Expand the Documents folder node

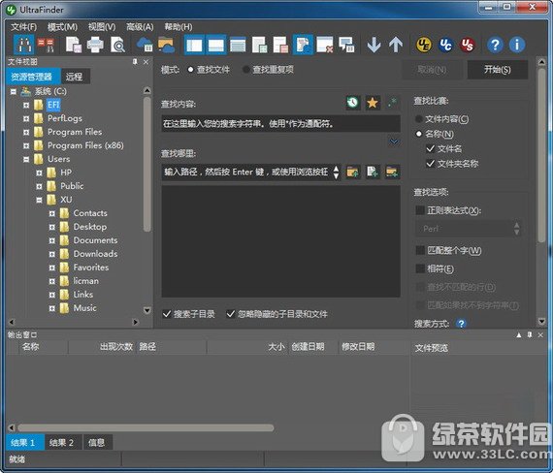pyautogui.click(x=51, y=240)
